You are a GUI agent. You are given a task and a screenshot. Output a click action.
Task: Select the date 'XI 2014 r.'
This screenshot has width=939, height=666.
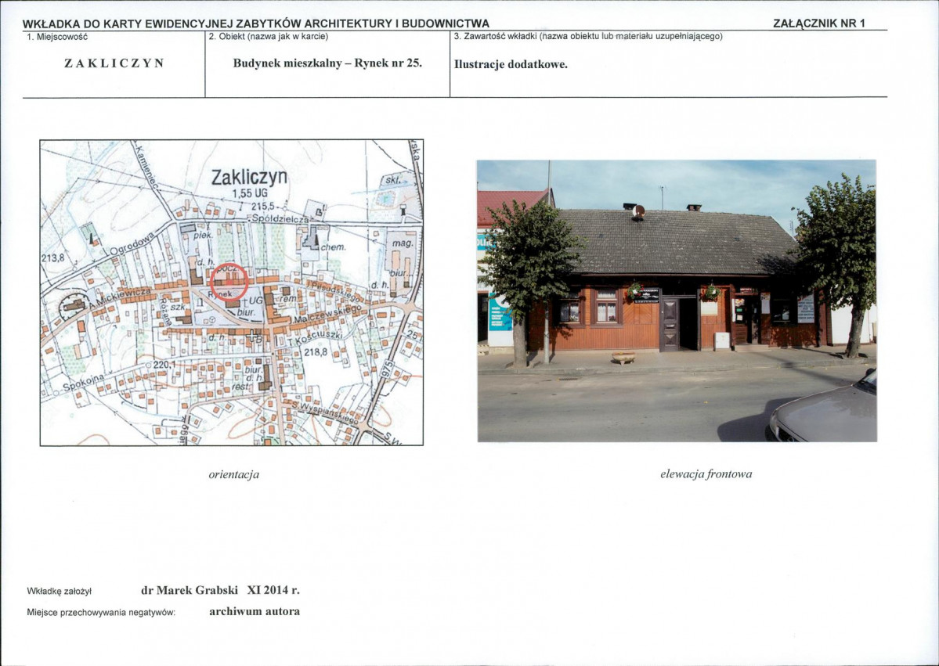273,591
